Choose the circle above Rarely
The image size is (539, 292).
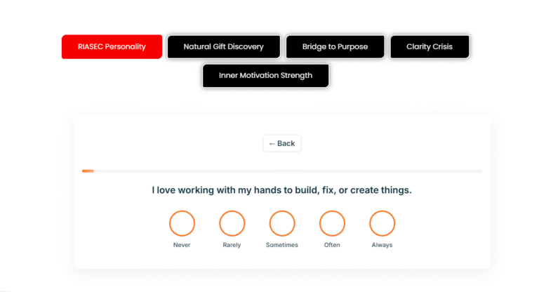pos(232,223)
